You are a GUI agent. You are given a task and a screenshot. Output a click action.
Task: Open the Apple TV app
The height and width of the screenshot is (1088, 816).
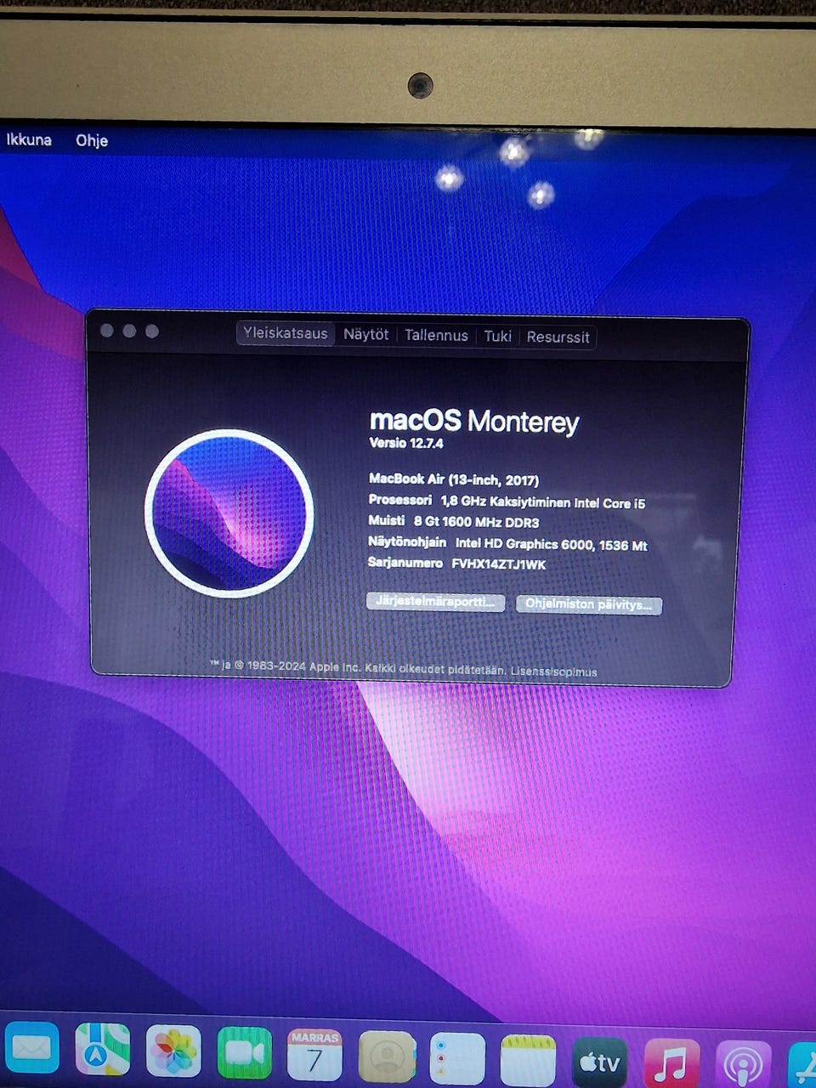[600, 1062]
